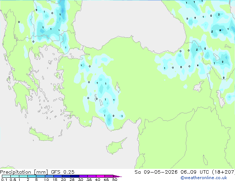Click the legend scale label '45'
Image resolution: width=235 pixels, height=181 pixels.
click(106, 180)
